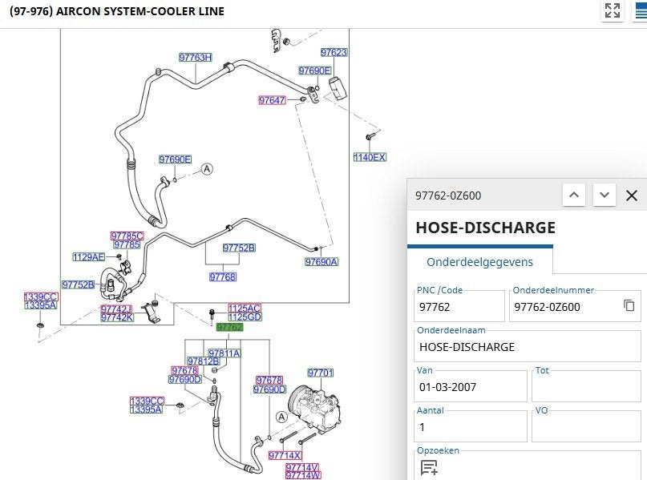Click bracket label 97742J
Screen dimensions: 647x480
click(117, 309)
